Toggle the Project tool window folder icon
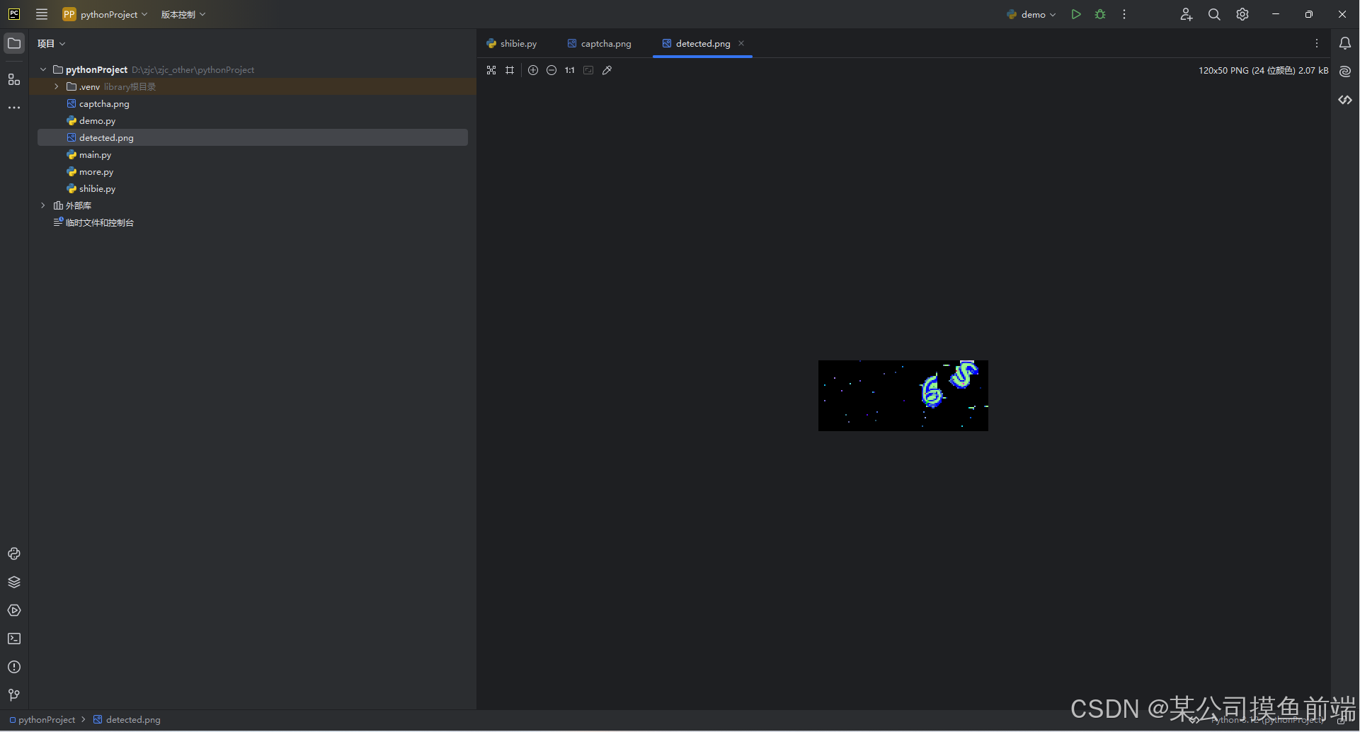 [14, 43]
